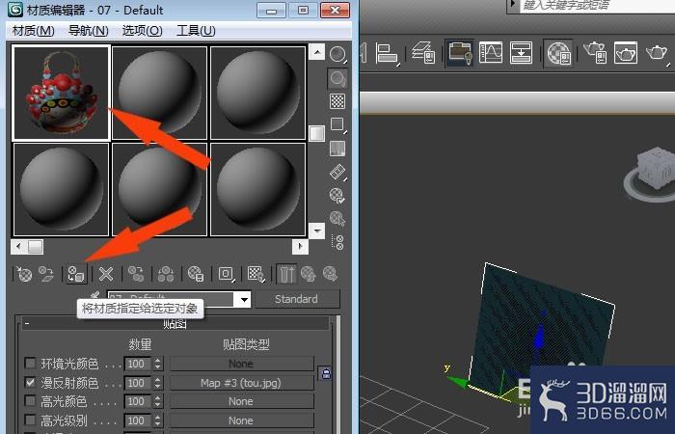
Task: Click the Material Editor checkered-sphere icon in main toolbar
Action: tap(558, 53)
